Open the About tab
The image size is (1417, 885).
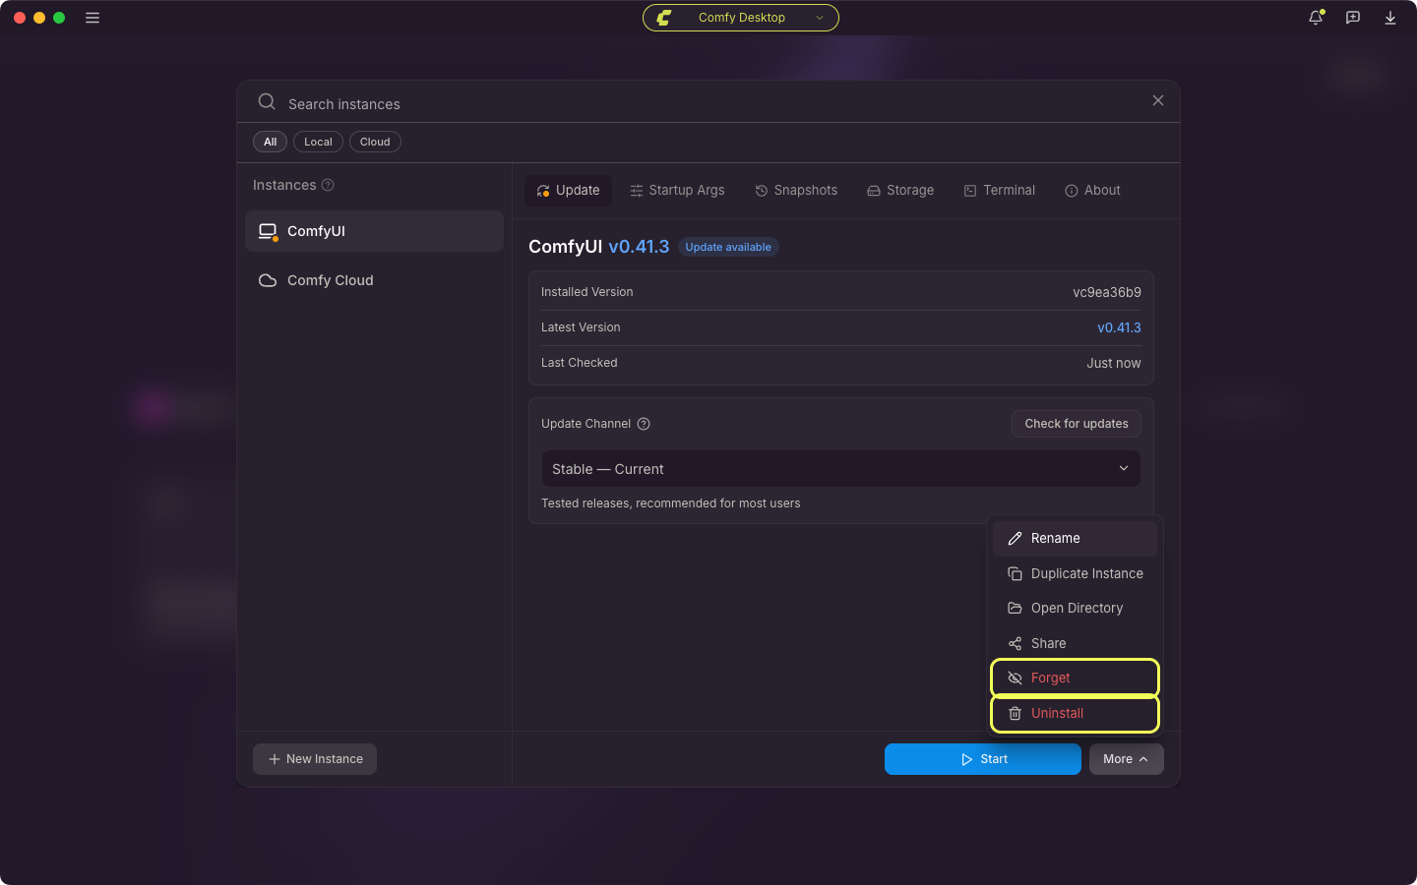1092,191
